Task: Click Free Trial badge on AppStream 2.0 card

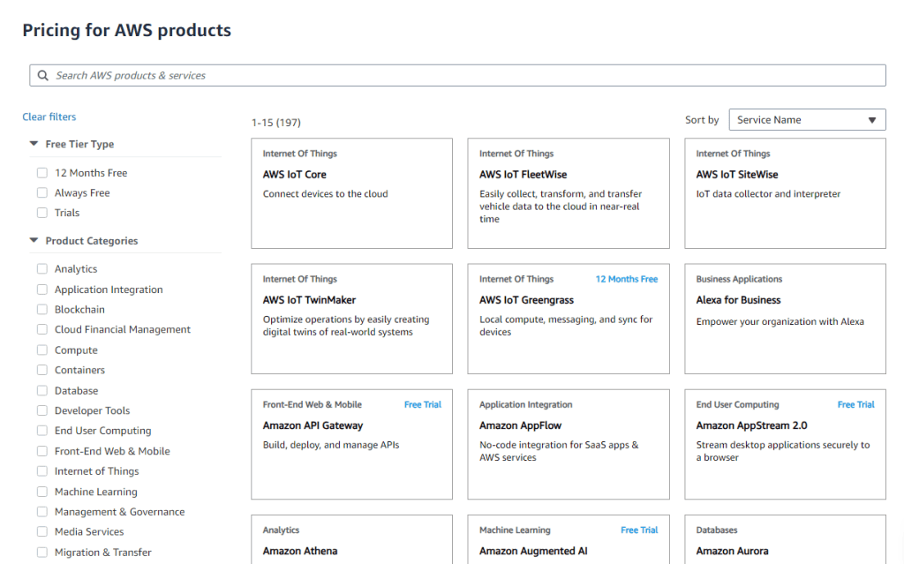Action: coord(856,405)
